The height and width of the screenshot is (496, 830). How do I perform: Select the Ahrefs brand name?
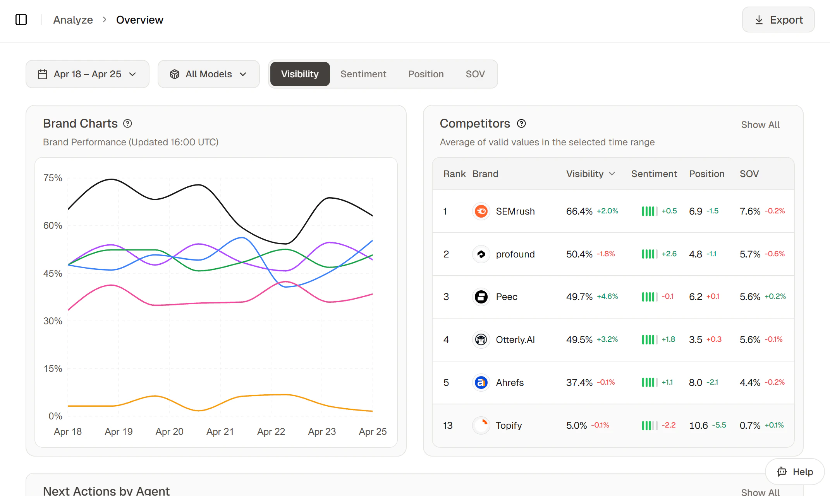510,382
